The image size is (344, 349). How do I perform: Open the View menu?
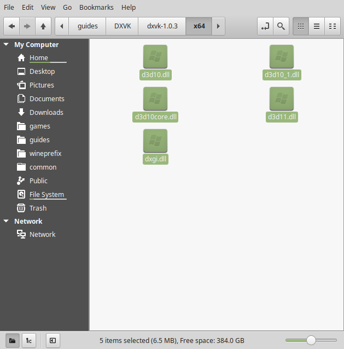point(48,7)
